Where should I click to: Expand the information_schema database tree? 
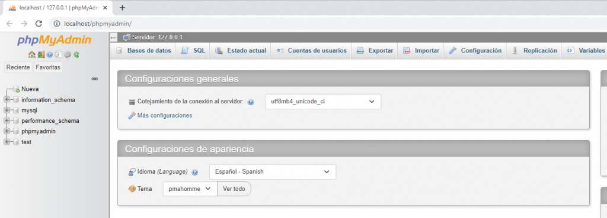[6, 100]
